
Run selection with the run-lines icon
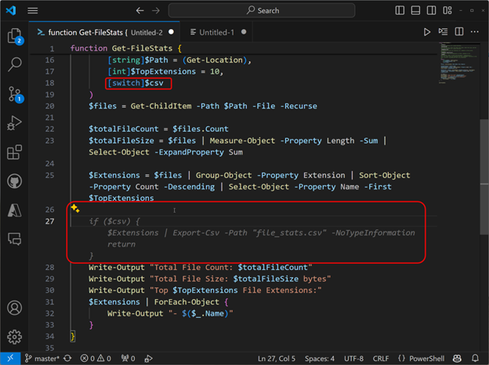(x=443, y=32)
